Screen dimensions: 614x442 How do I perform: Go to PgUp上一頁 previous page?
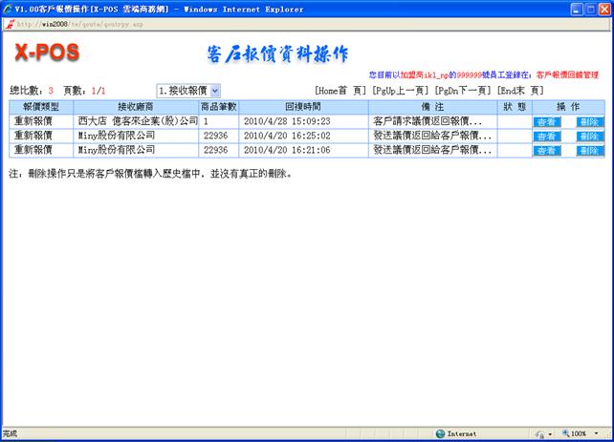[x=400, y=90]
